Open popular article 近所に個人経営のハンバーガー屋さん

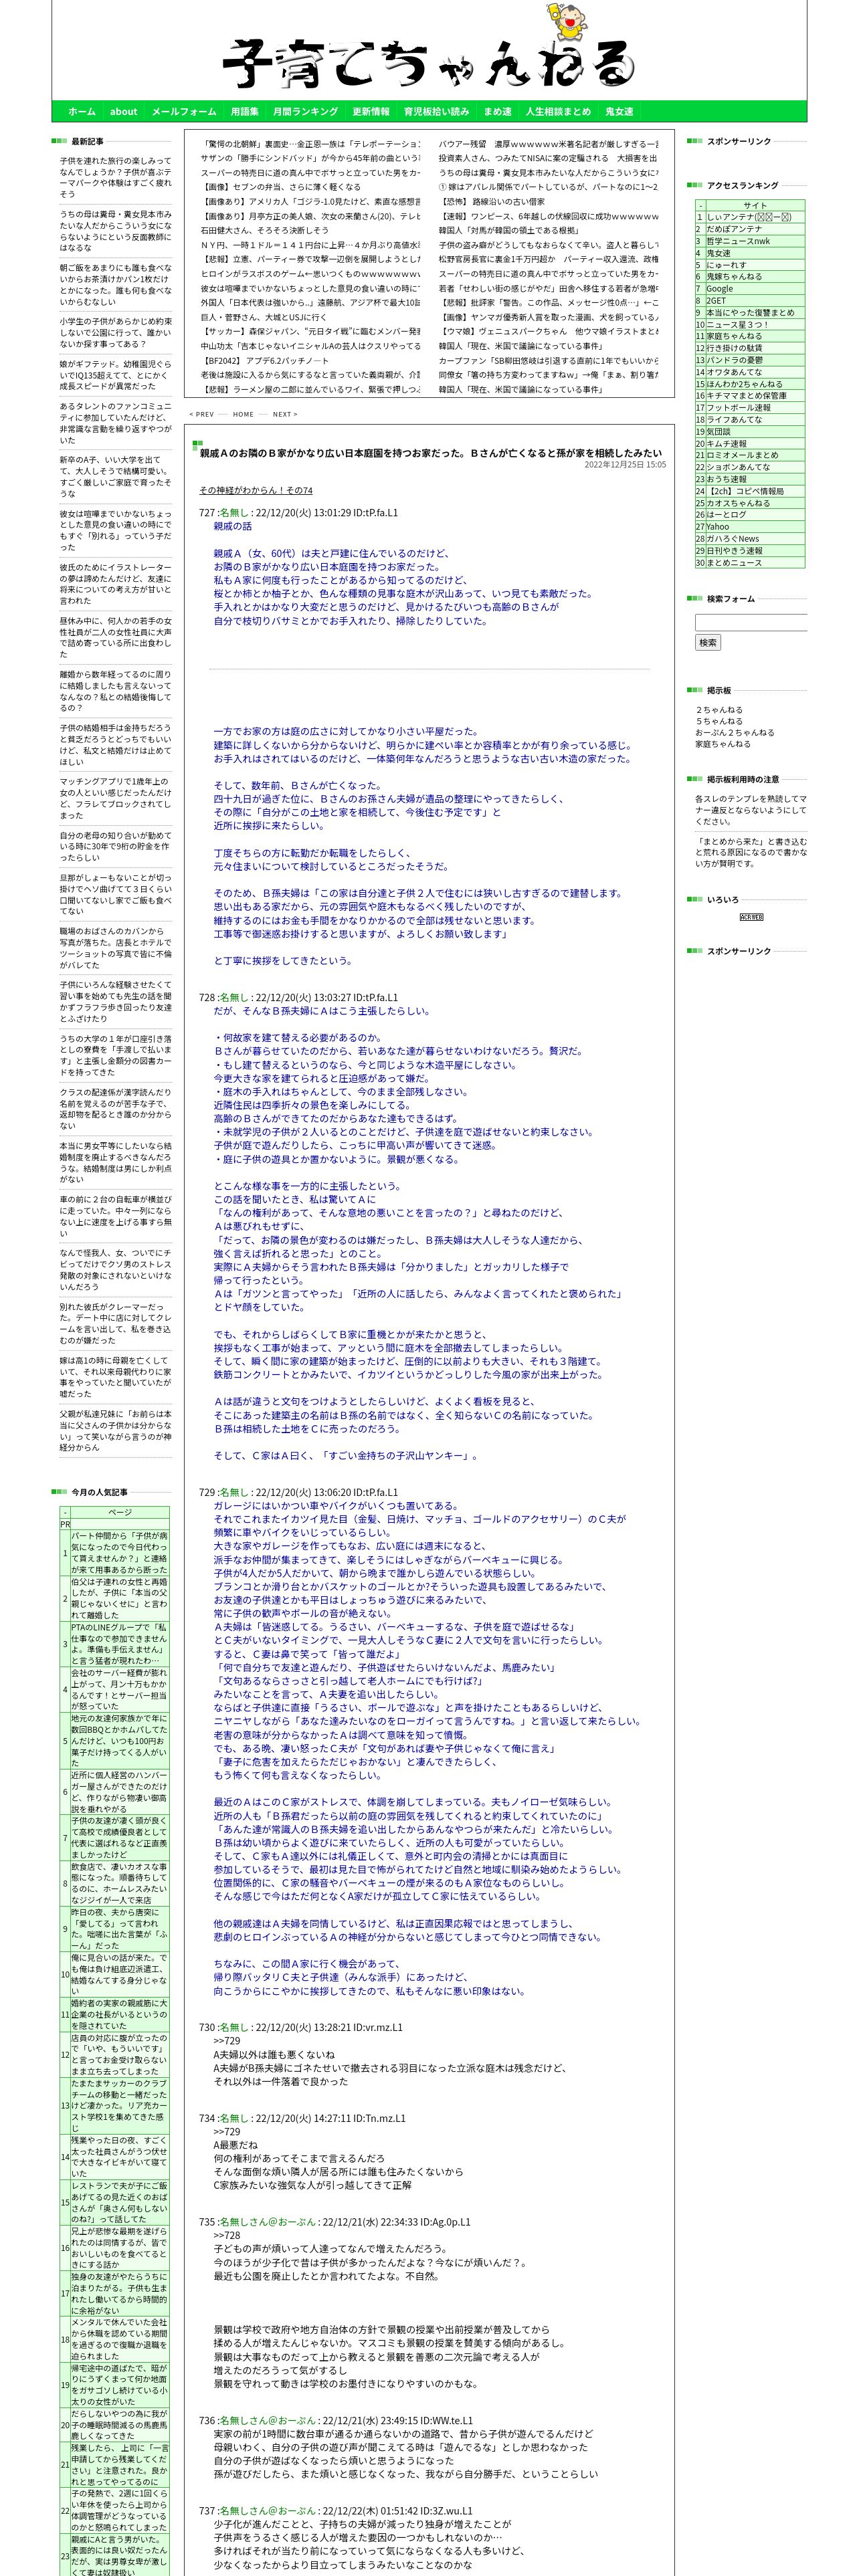[x=119, y=1793]
